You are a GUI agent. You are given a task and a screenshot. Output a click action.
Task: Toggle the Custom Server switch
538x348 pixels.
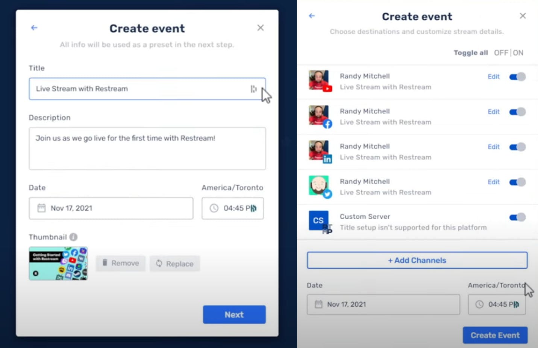(517, 217)
